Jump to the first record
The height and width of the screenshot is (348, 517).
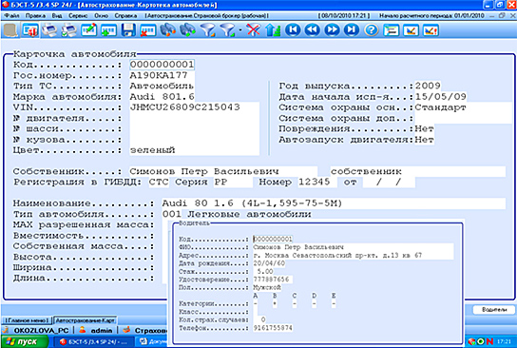click(x=293, y=30)
